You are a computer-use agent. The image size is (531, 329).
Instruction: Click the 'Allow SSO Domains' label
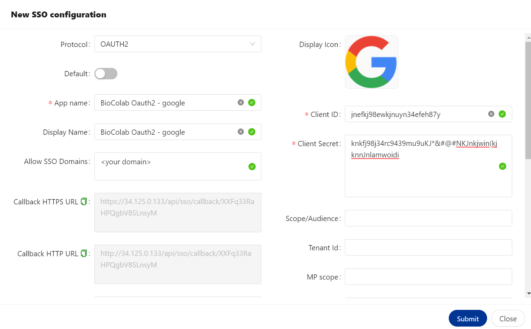[x=56, y=161]
